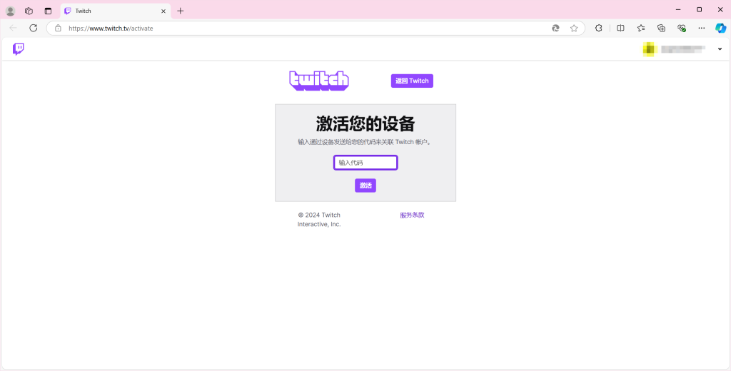Open Browser essentials heart icon

click(682, 28)
